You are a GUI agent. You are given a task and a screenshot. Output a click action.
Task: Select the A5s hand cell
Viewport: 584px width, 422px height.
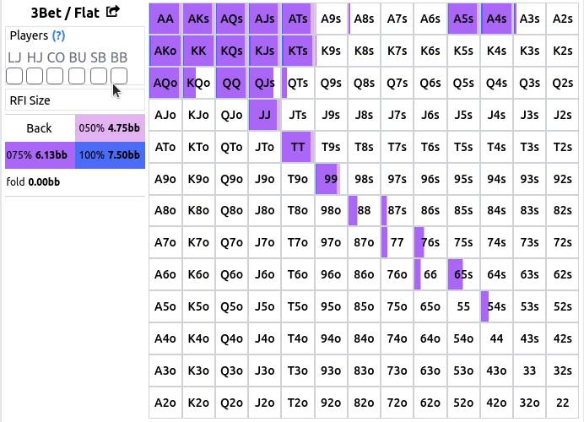tap(462, 19)
